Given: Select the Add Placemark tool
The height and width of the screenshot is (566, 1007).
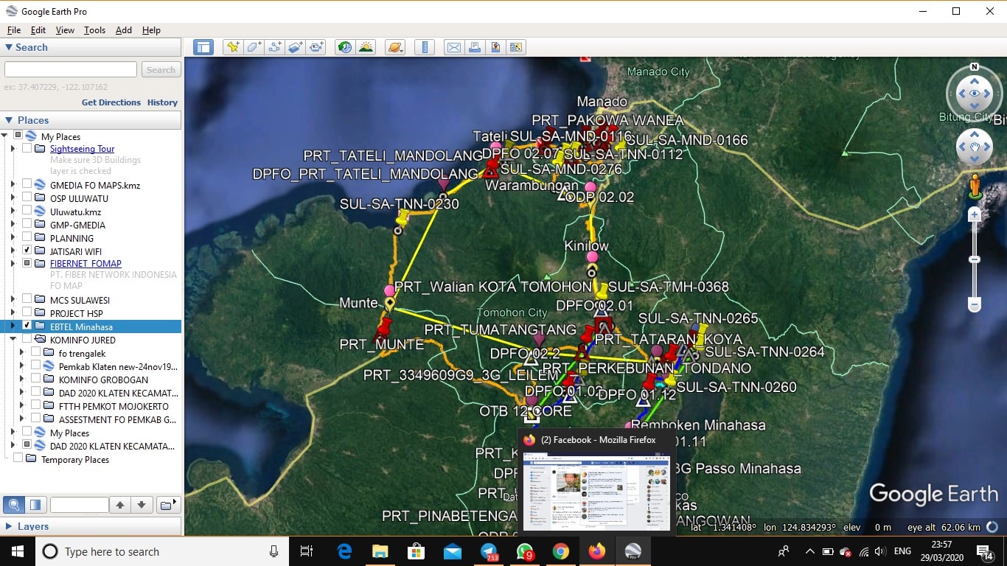Looking at the screenshot, I should (232, 46).
